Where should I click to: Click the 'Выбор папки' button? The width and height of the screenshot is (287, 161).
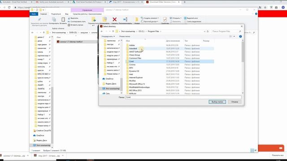tap(217, 102)
